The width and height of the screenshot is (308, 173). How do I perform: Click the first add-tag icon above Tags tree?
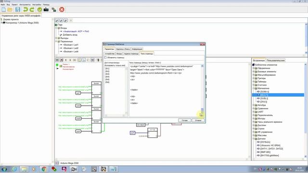[x=57, y=20]
